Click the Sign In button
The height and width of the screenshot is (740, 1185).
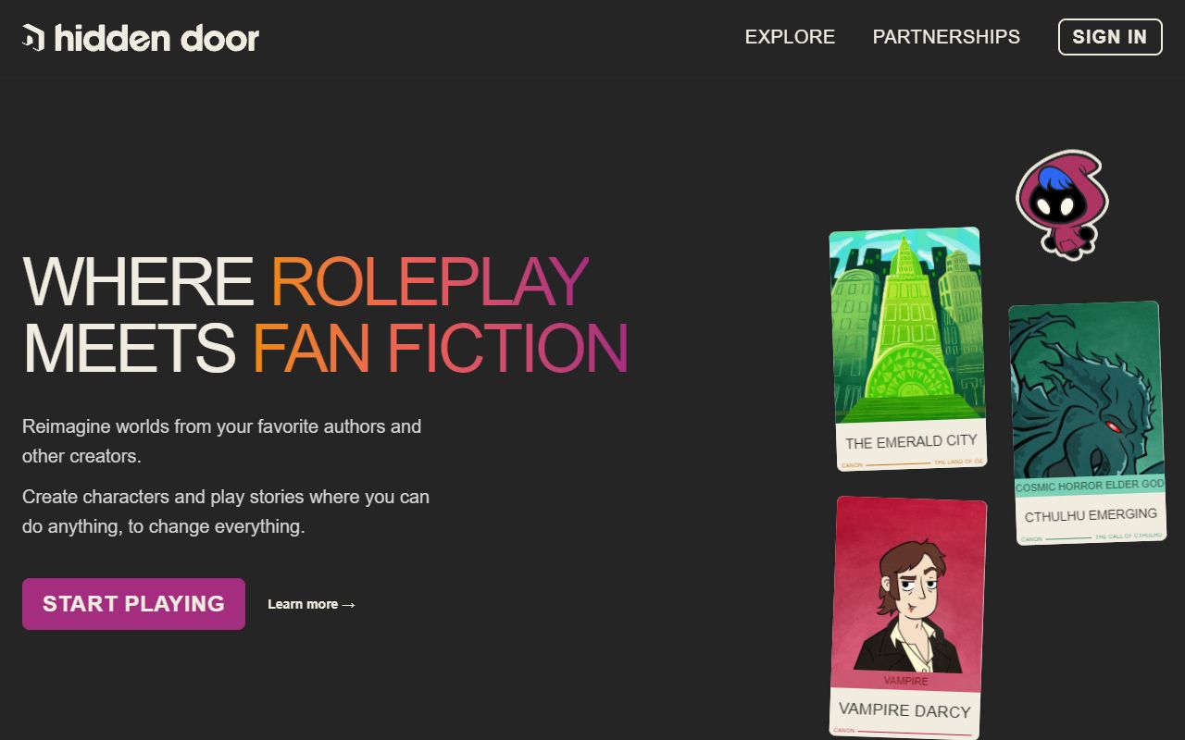(1110, 37)
